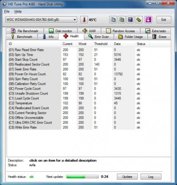Screen dimensions: 177x185
Task: Click the Exit button
Action: tap(164, 19)
